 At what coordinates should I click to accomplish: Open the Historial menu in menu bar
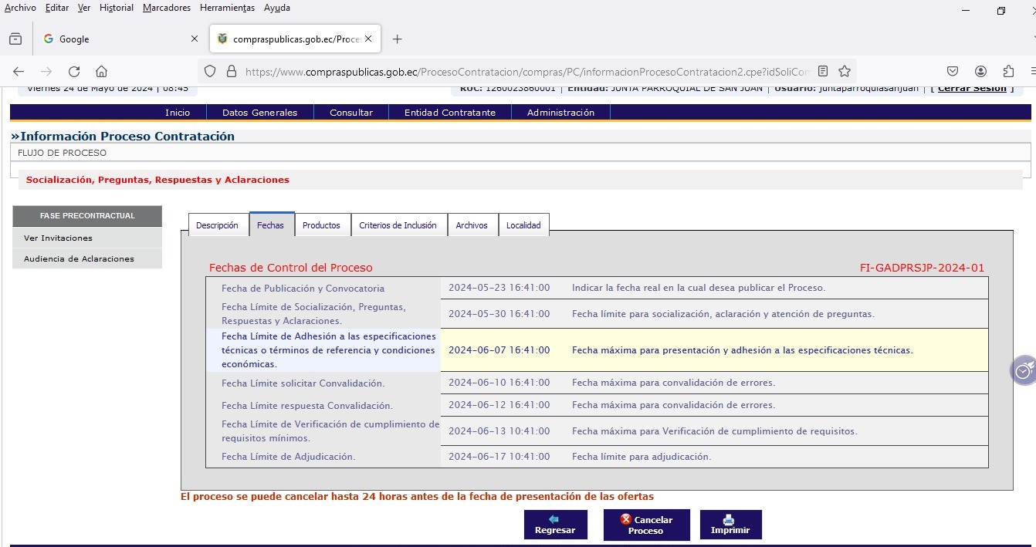[117, 8]
